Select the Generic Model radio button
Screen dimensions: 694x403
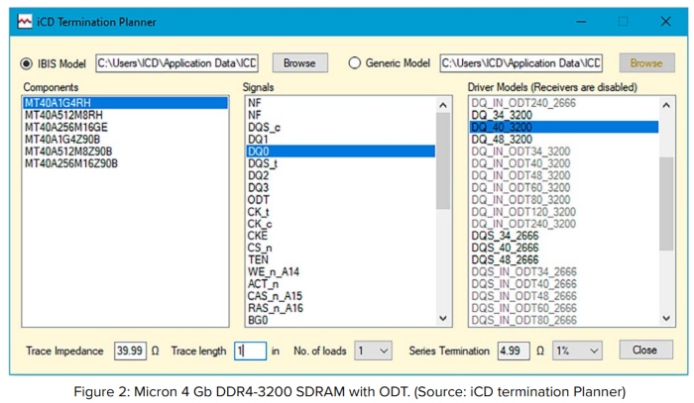[x=355, y=63]
